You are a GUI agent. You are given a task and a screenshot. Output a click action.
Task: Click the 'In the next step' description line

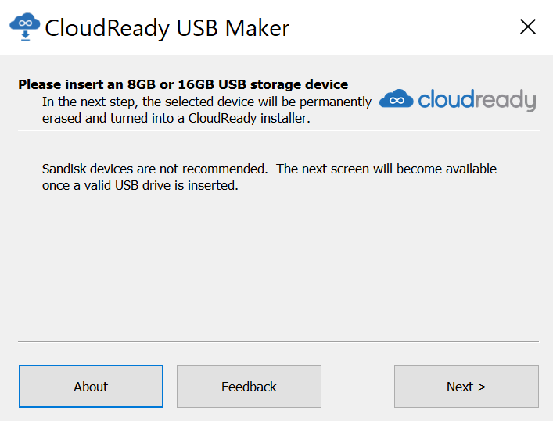tap(206, 102)
